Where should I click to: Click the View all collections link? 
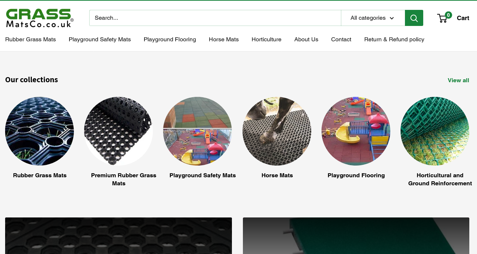click(458, 80)
